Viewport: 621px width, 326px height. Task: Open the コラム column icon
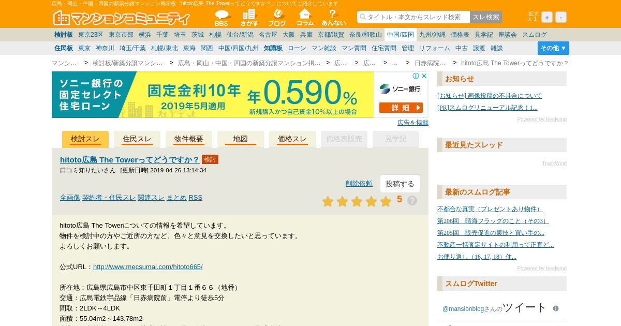coord(305,18)
